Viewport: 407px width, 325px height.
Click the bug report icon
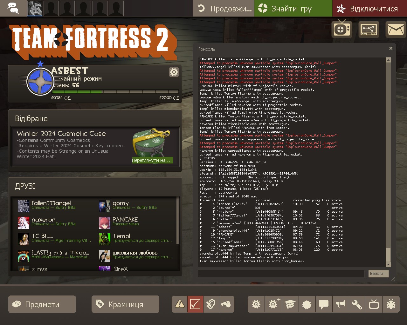pyautogui.click(x=391, y=304)
